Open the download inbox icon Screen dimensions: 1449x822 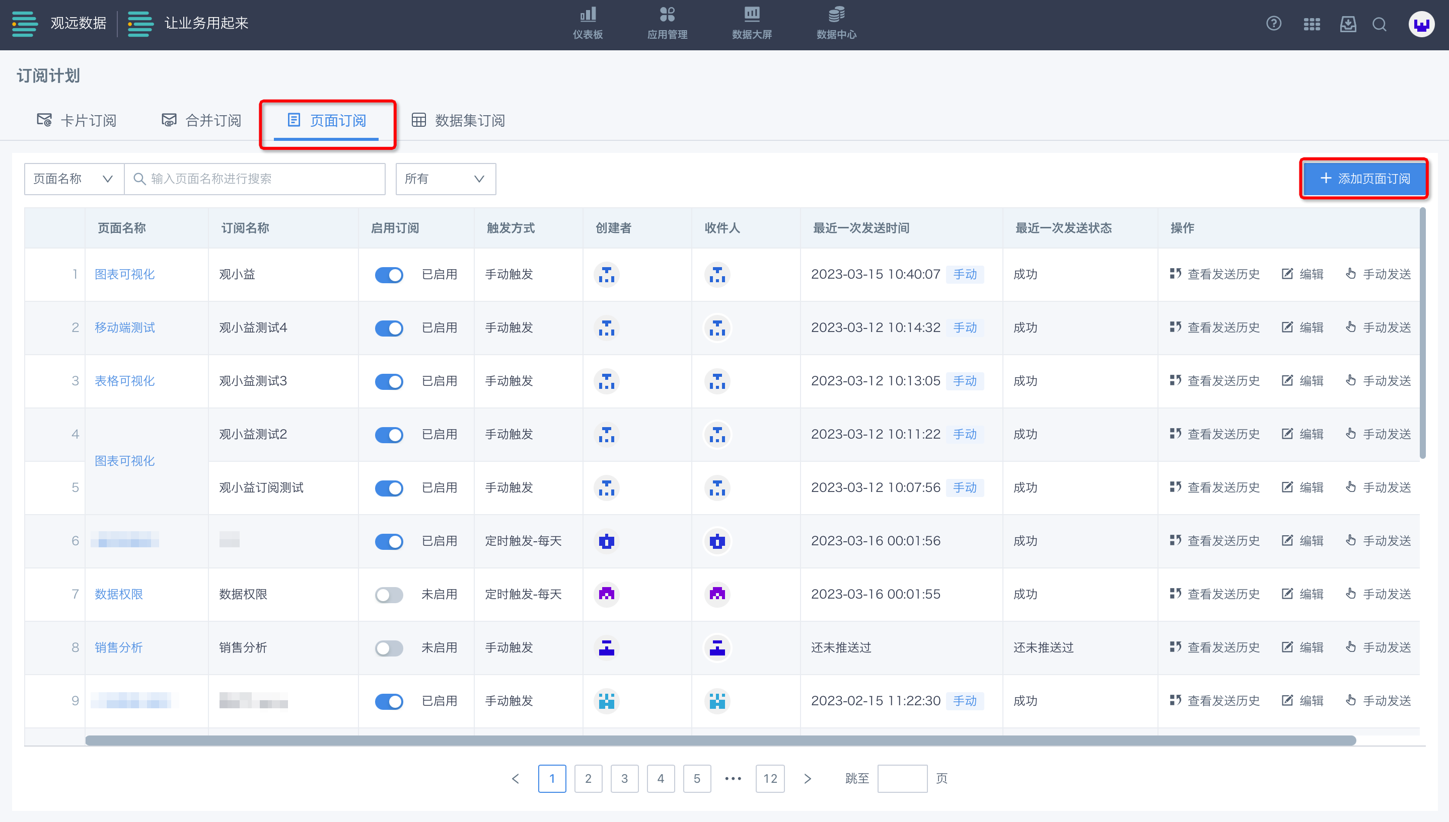(x=1348, y=24)
